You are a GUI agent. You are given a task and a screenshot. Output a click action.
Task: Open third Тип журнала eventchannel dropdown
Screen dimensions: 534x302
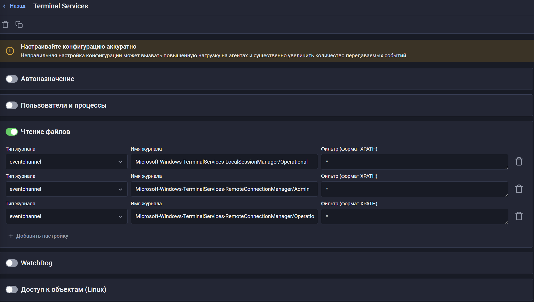click(66, 216)
